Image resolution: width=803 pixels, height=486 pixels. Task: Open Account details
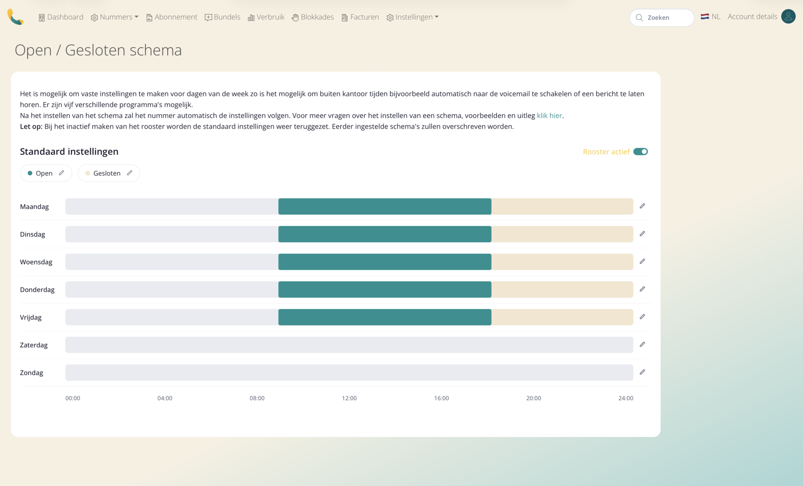pos(752,16)
